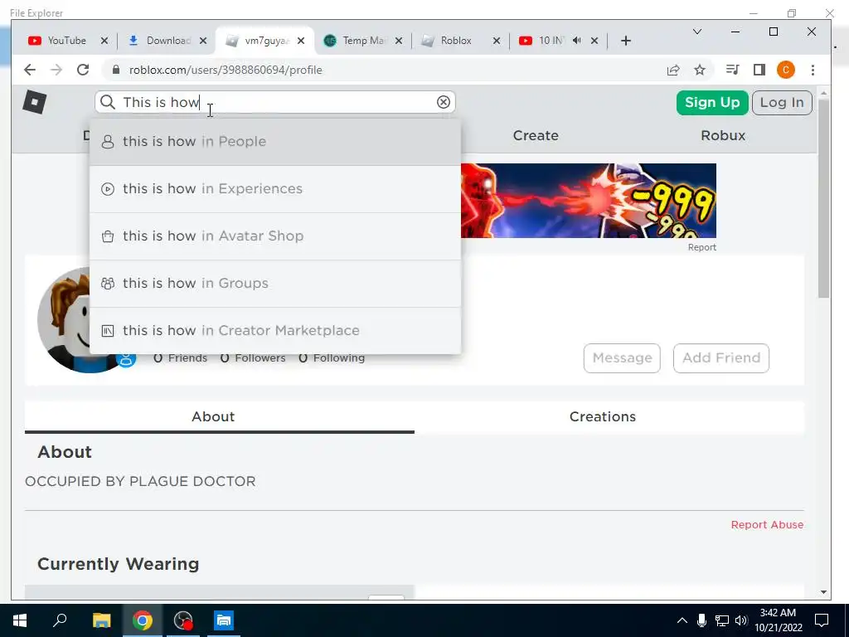The image size is (849, 637).
Task: Click the ad Report link
Action: [x=701, y=247]
